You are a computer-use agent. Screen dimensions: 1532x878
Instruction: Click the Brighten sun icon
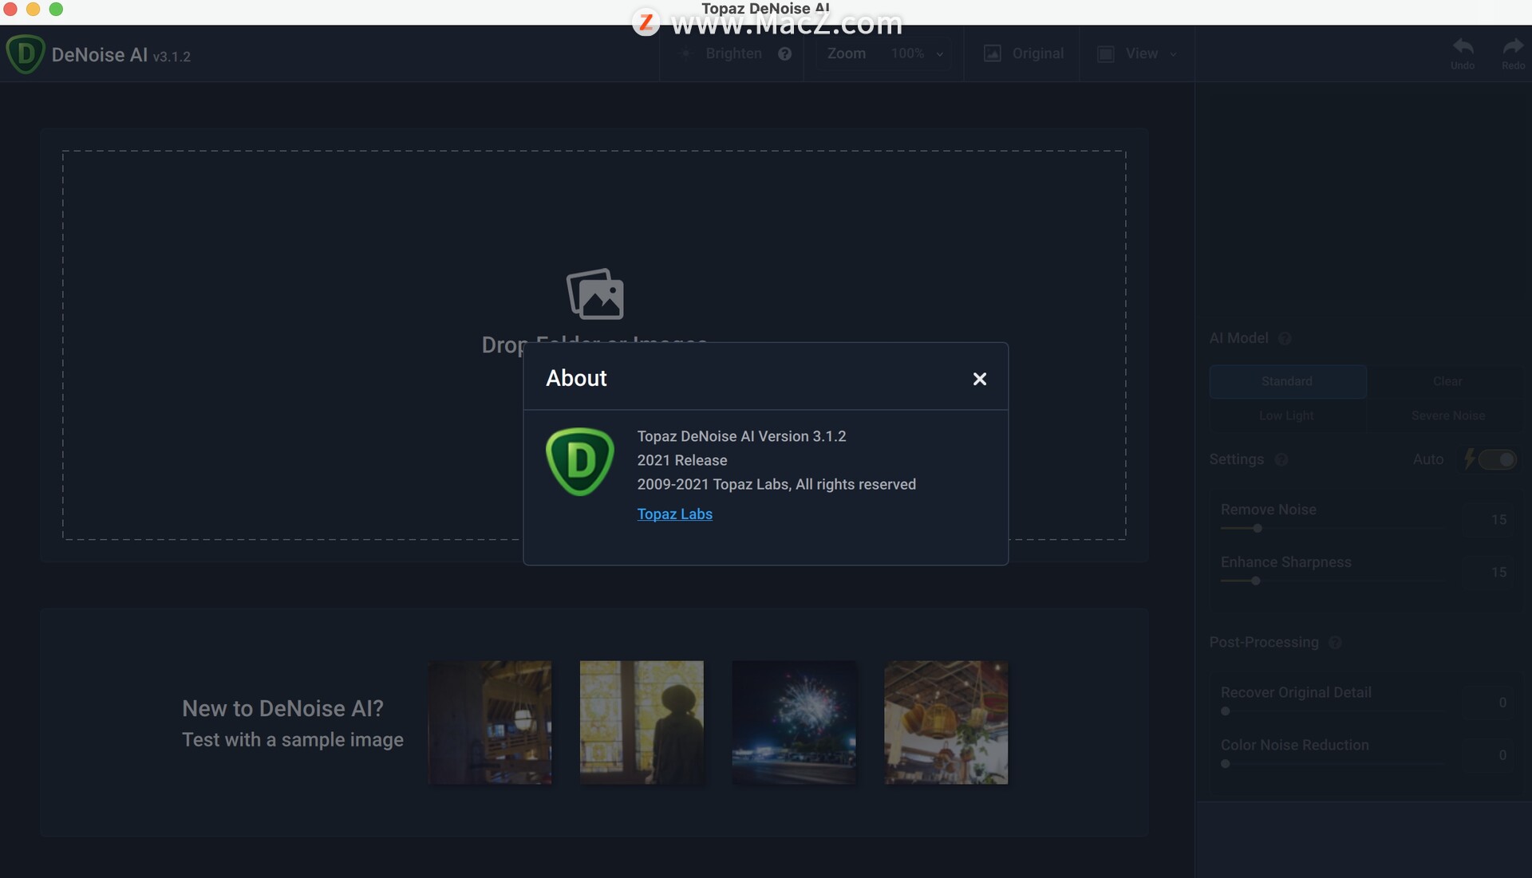(x=685, y=53)
